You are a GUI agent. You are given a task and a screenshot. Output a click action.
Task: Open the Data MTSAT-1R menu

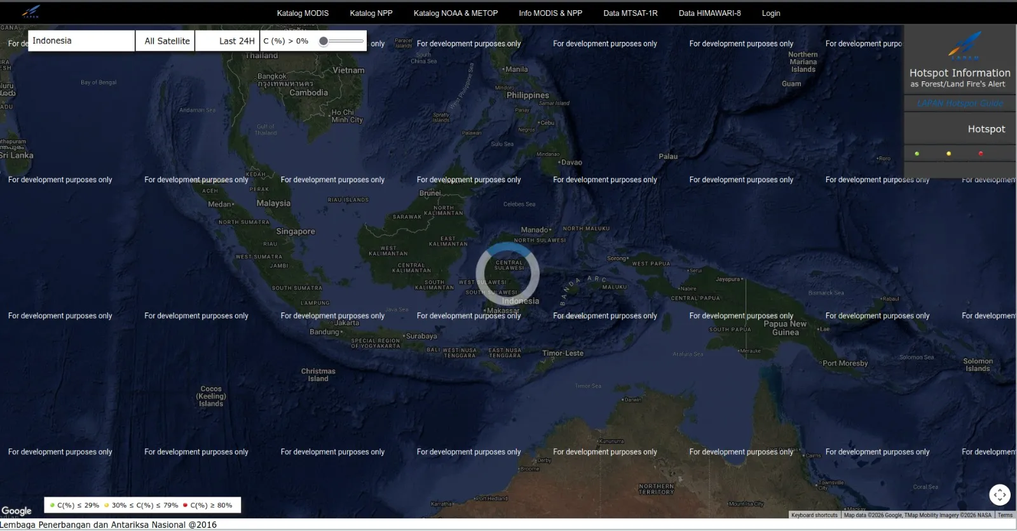[631, 13]
